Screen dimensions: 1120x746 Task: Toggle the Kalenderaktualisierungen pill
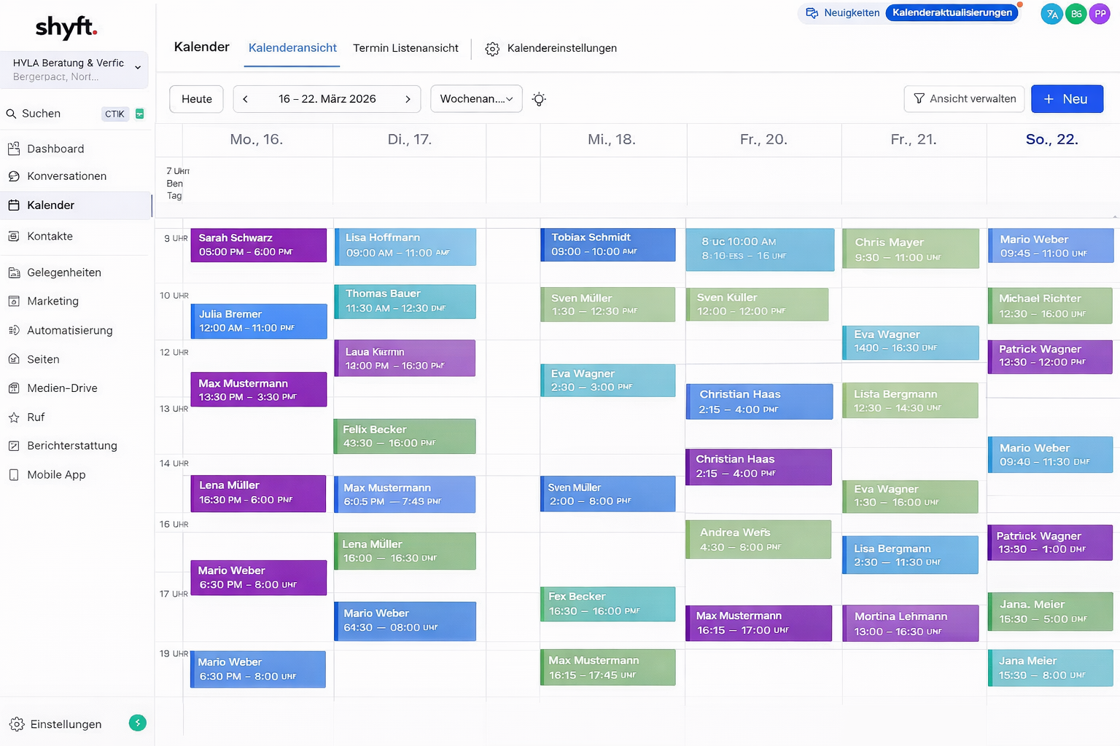point(952,13)
